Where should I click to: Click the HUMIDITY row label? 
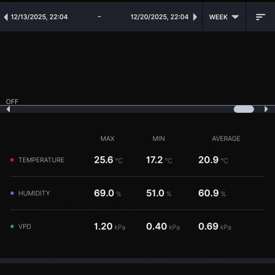(34, 193)
